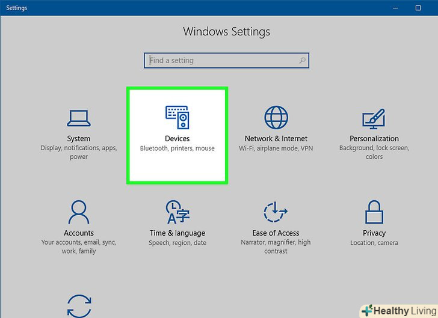
Task: Click 'Location, camera' description
Action: pos(374,243)
